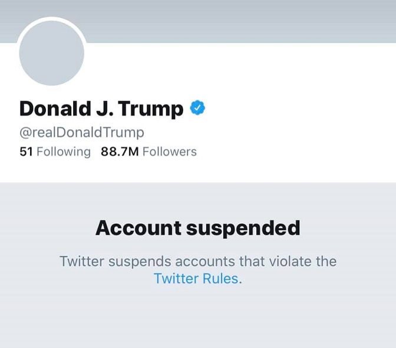Open the Twitter Rules link
Screen dimensions: 396x348
(197, 279)
